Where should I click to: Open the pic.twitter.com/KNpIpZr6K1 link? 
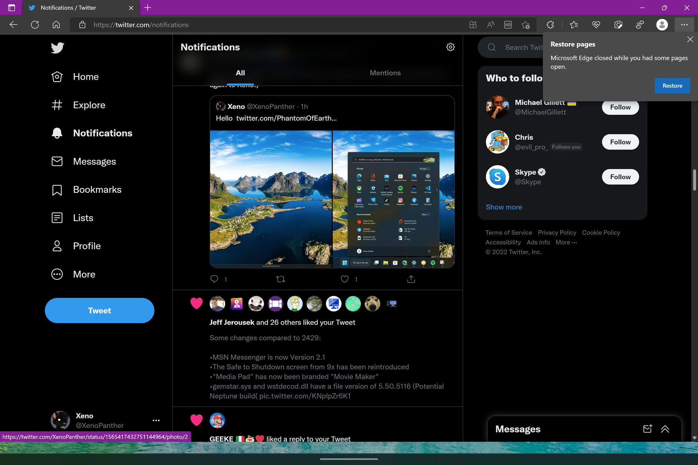tap(305, 396)
